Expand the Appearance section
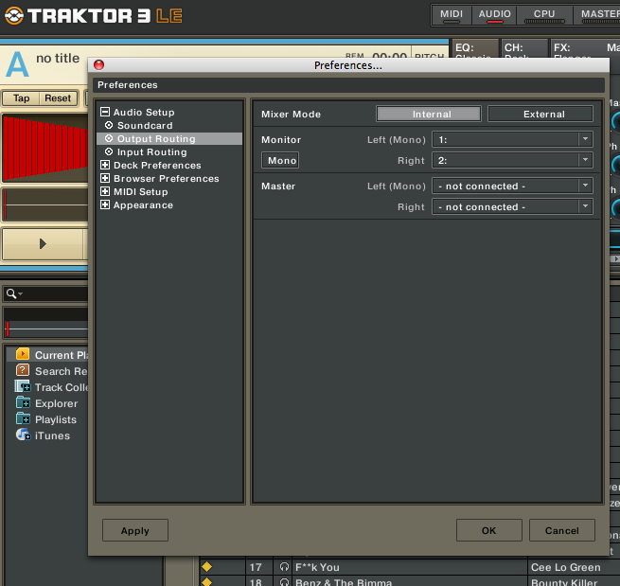 (x=105, y=204)
